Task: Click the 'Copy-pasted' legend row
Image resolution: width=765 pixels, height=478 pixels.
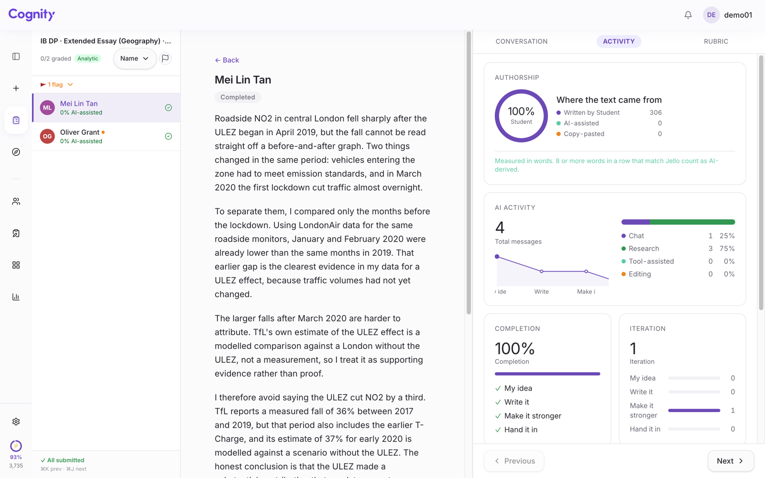Action: pyautogui.click(x=609, y=134)
